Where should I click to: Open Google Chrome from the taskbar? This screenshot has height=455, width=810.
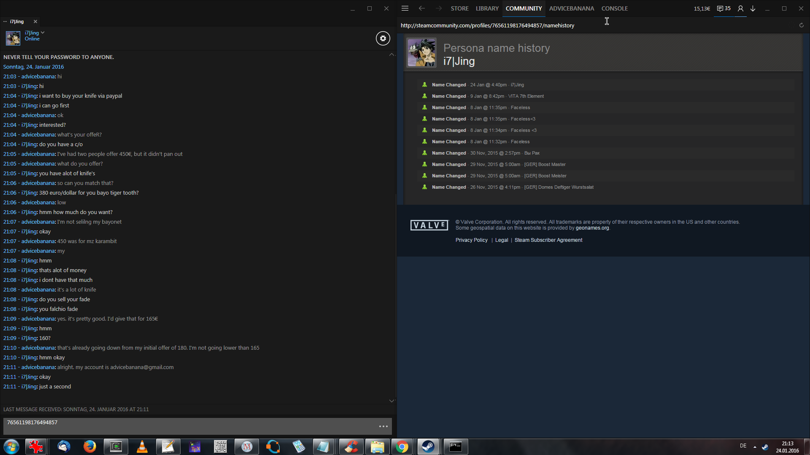pyautogui.click(x=402, y=447)
